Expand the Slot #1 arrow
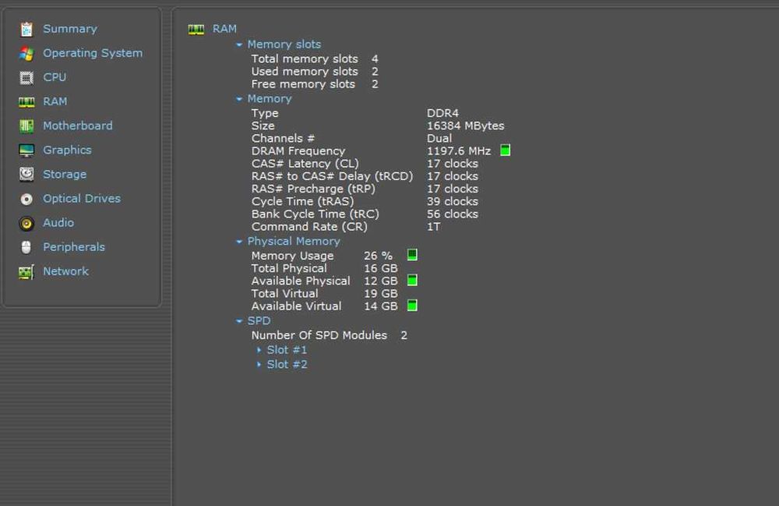This screenshot has height=506, width=779. coord(259,350)
